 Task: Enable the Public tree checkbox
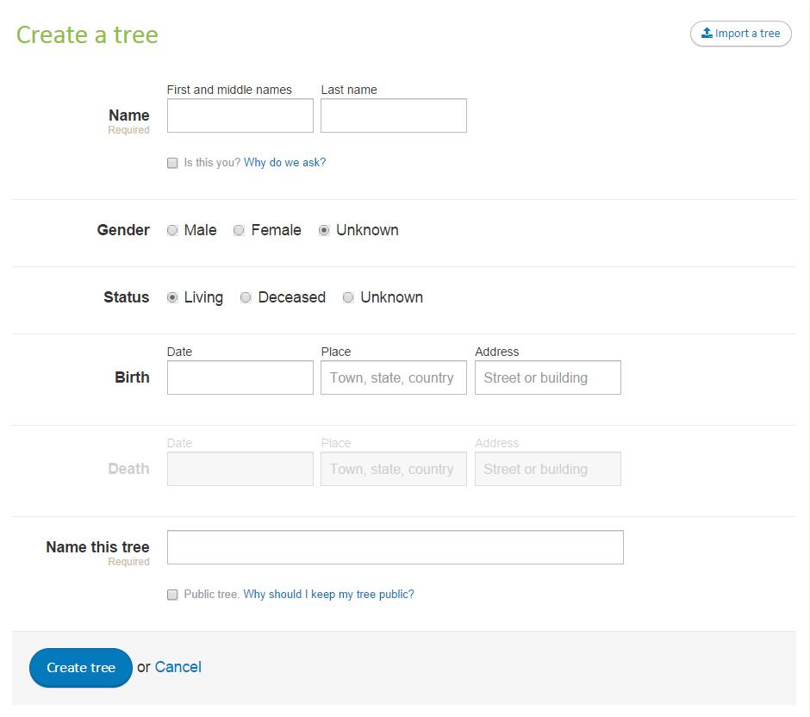tap(172, 595)
